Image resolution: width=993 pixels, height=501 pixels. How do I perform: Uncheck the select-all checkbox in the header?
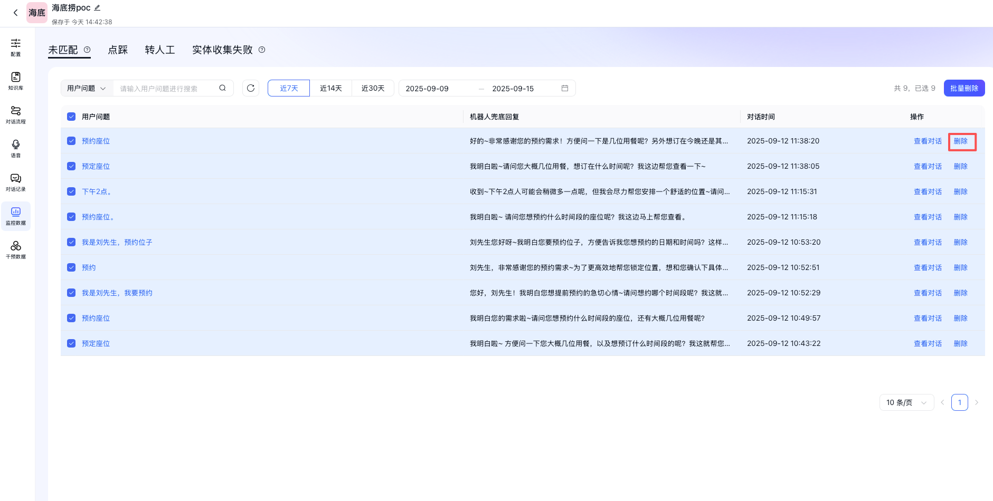click(71, 117)
